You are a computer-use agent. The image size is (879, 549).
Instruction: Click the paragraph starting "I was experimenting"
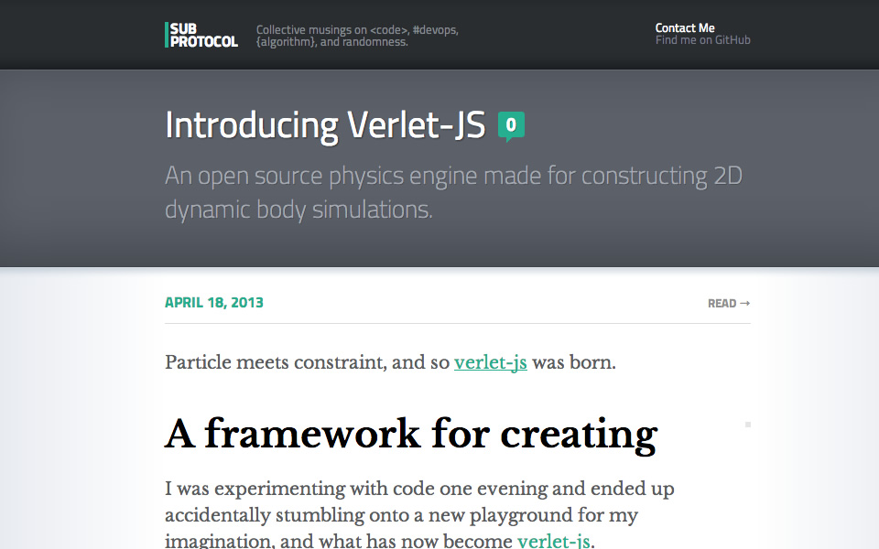click(419, 514)
